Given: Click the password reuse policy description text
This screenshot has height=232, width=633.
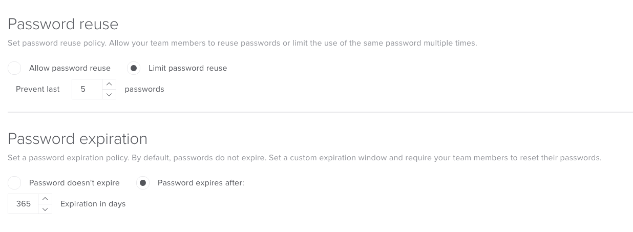Looking at the screenshot, I should click(242, 43).
